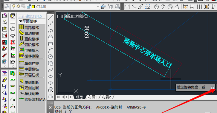This screenshot has width=217, height=113.
Task: Switch to the 布局1 tab
Action: click(x=92, y=97)
